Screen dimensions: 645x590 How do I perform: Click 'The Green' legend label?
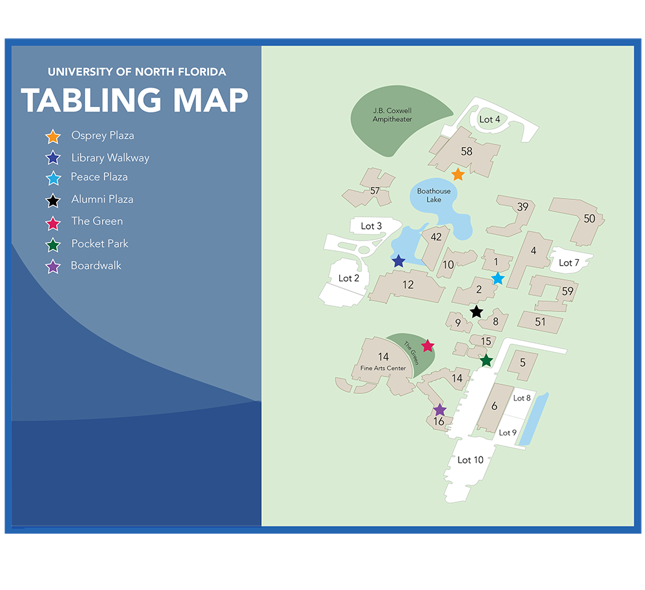pyautogui.click(x=97, y=221)
